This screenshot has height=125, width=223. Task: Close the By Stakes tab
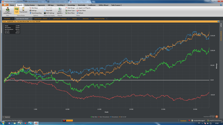click(x=12, y=19)
